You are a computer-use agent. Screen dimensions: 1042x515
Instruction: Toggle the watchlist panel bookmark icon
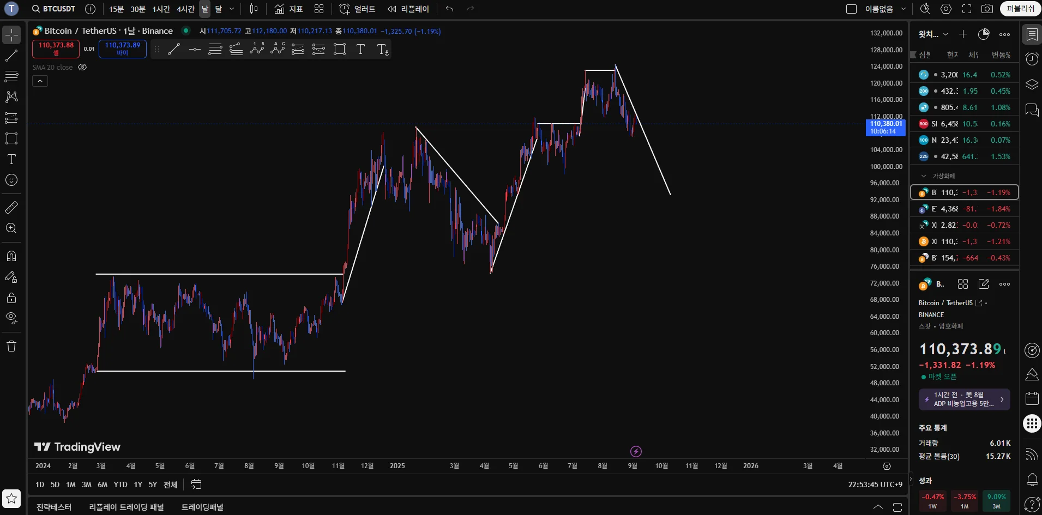click(1032, 34)
